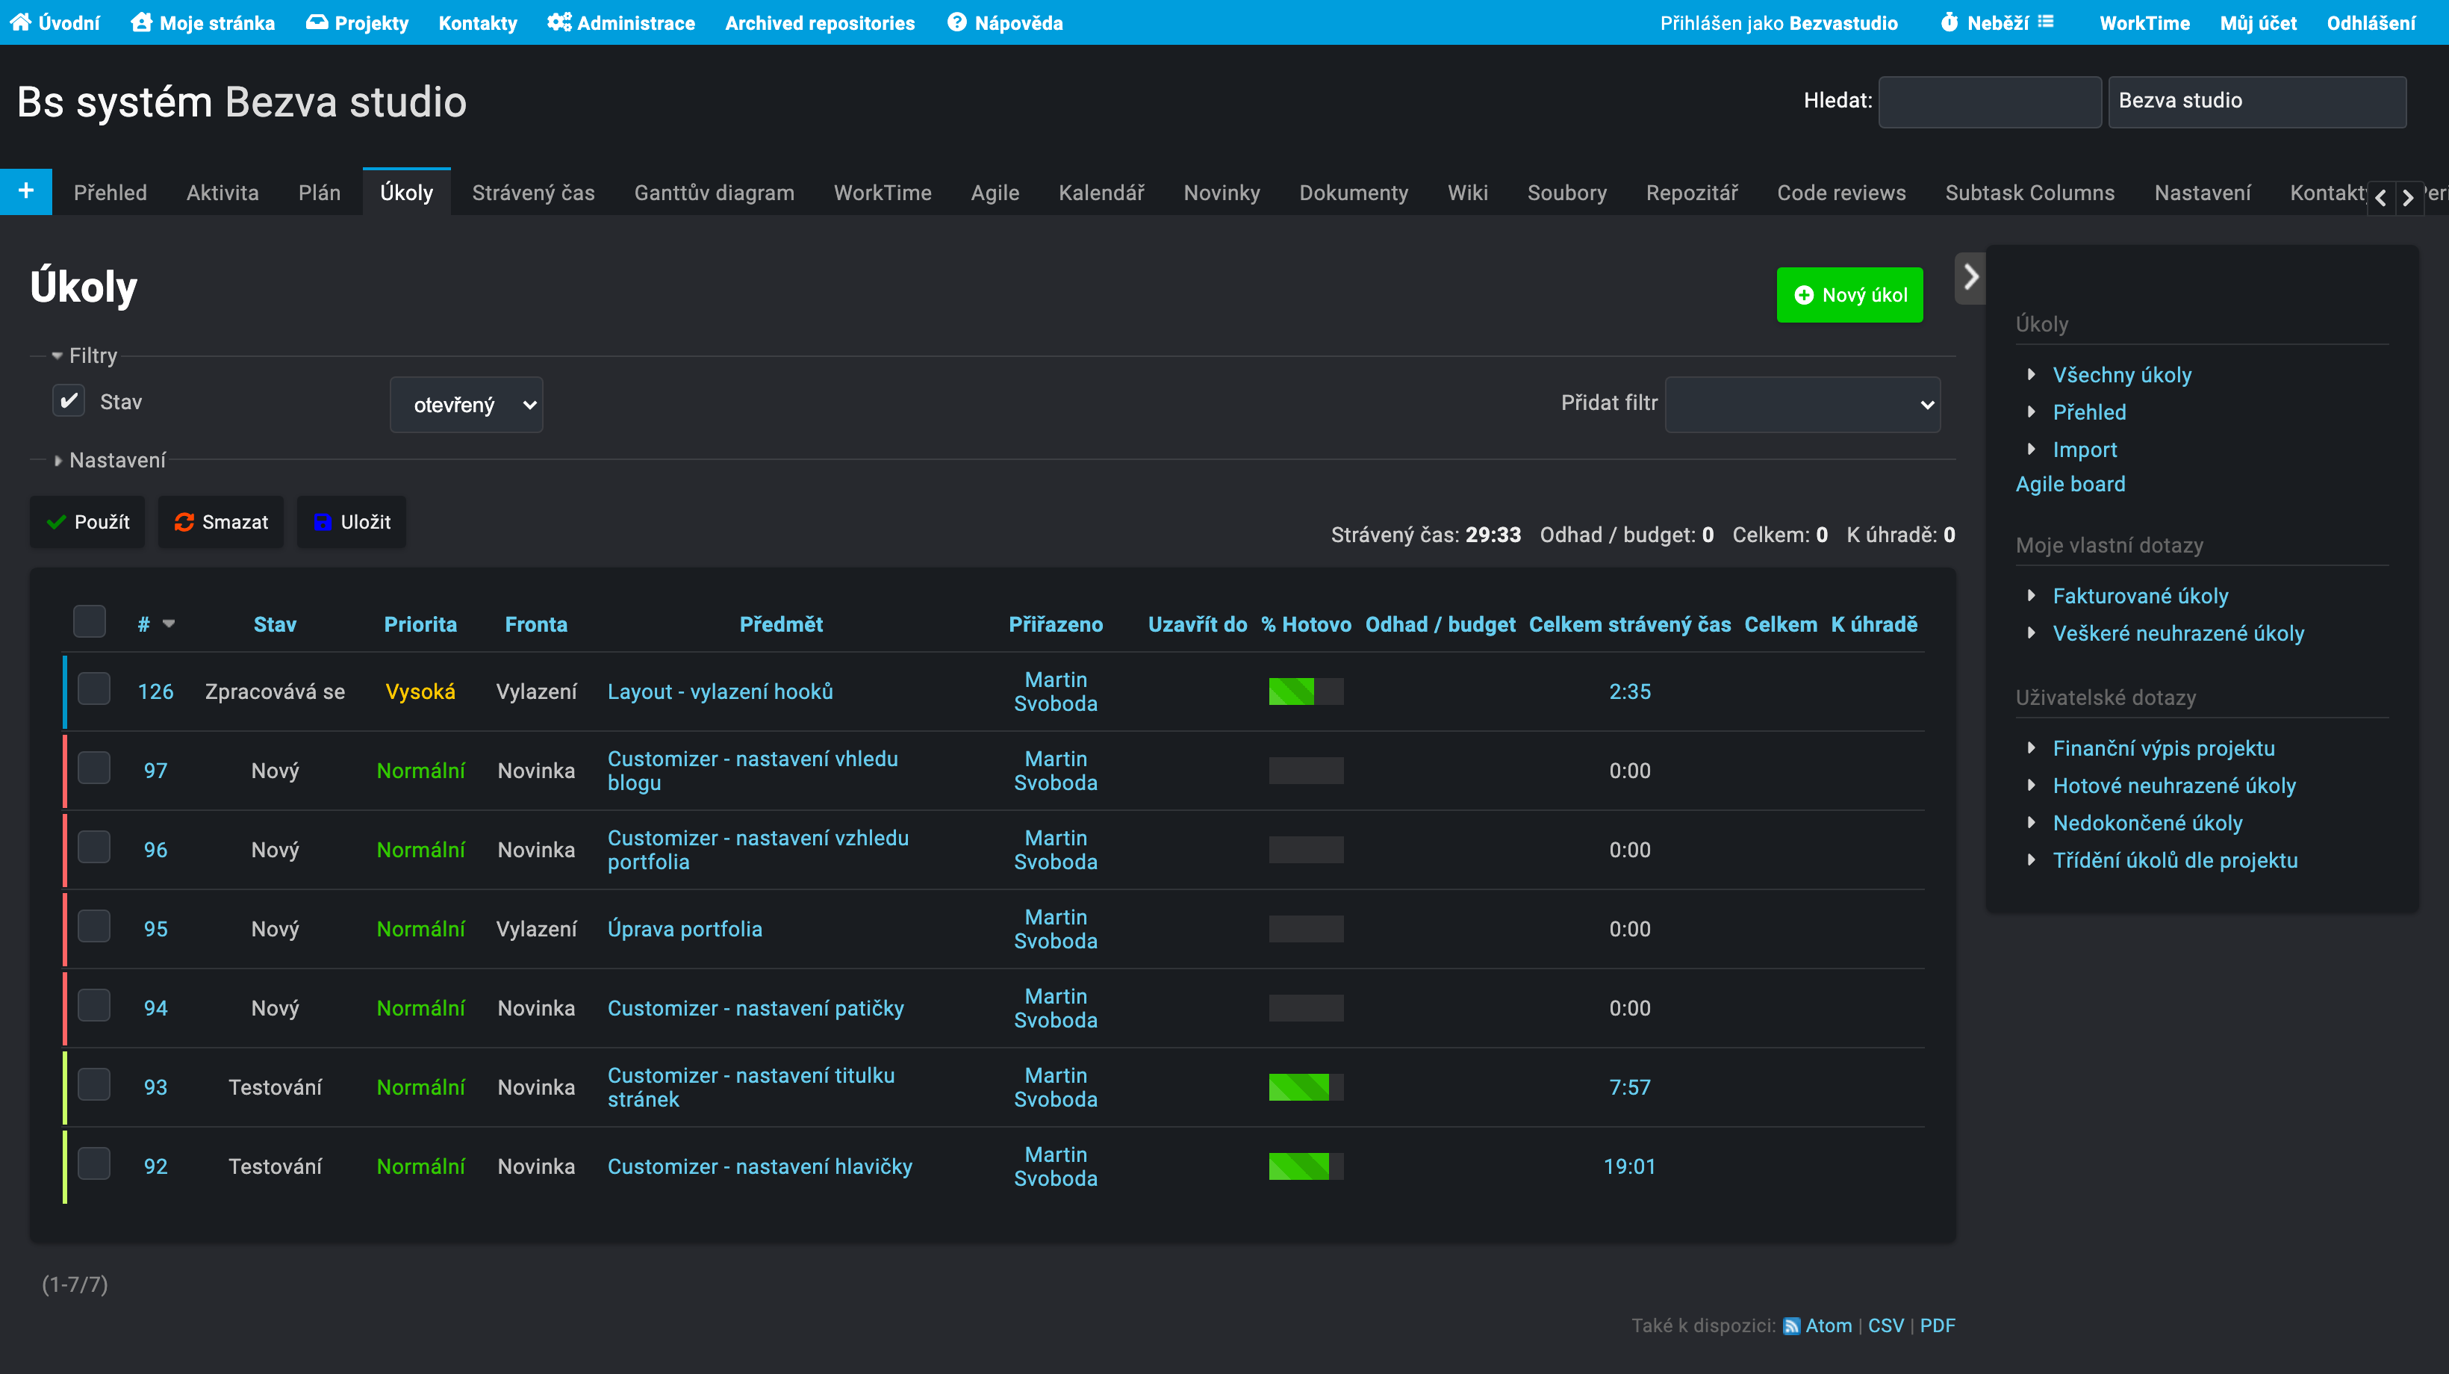Check the checkbox for task 92
Screen dimensions: 2449x1374
[93, 1163]
